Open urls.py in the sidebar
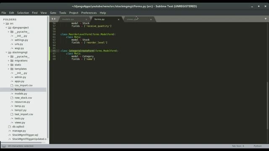Image resolution: width=269 pixels, height=151 pixels. coord(18,44)
